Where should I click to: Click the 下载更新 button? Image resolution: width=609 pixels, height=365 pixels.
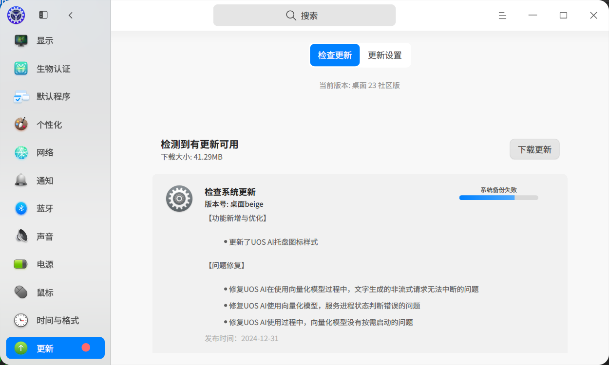coord(534,149)
